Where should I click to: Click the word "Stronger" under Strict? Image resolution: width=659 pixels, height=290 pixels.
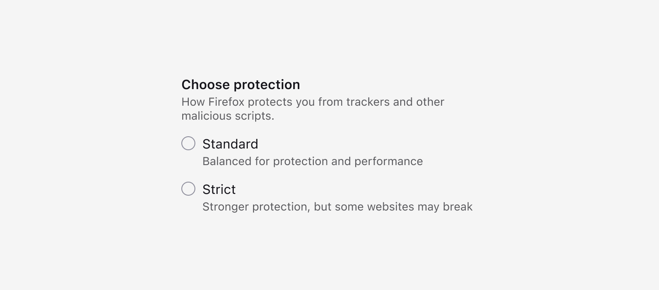[x=225, y=207]
